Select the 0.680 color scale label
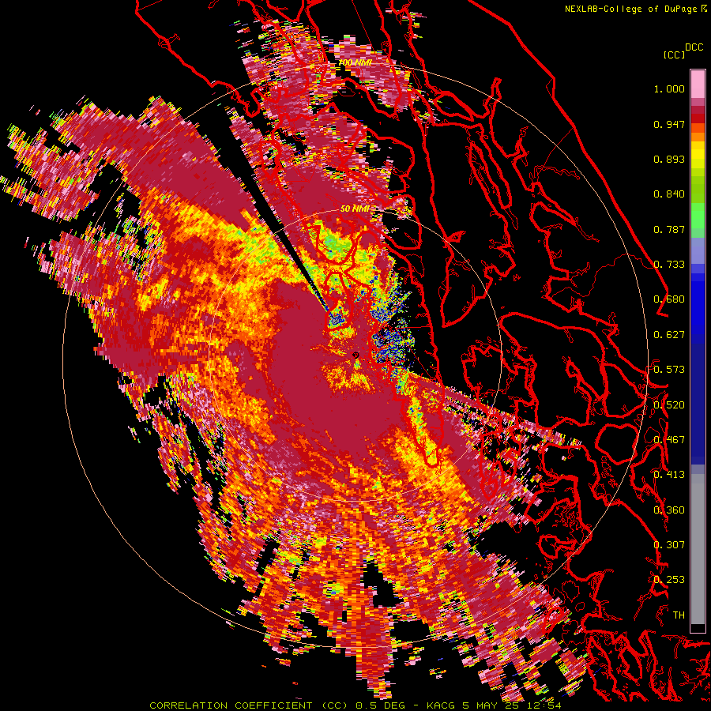Viewport: 711px width, 711px height. click(669, 299)
